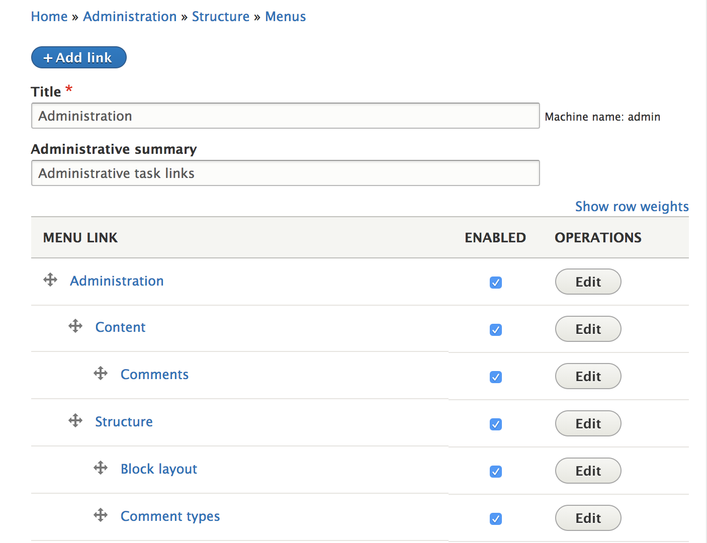Click the drag handle next to Content

tap(75, 326)
